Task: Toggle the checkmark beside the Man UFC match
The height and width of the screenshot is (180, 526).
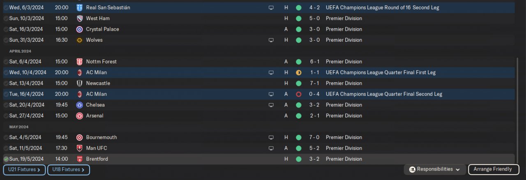Action: pos(6,148)
